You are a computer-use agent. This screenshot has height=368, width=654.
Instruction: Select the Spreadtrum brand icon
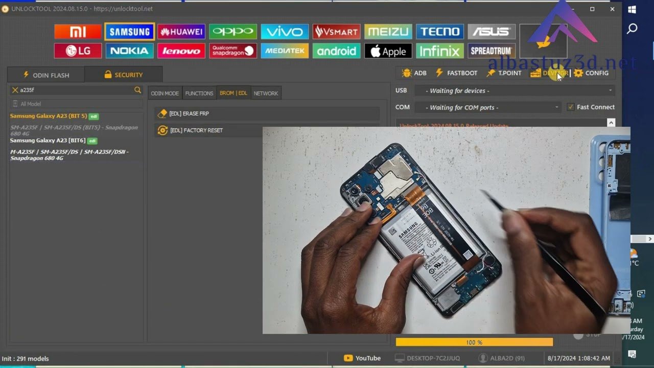[x=492, y=51]
